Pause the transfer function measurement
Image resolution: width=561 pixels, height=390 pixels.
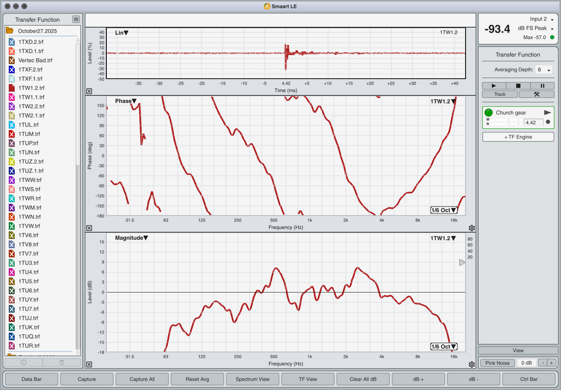pyautogui.click(x=542, y=86)
